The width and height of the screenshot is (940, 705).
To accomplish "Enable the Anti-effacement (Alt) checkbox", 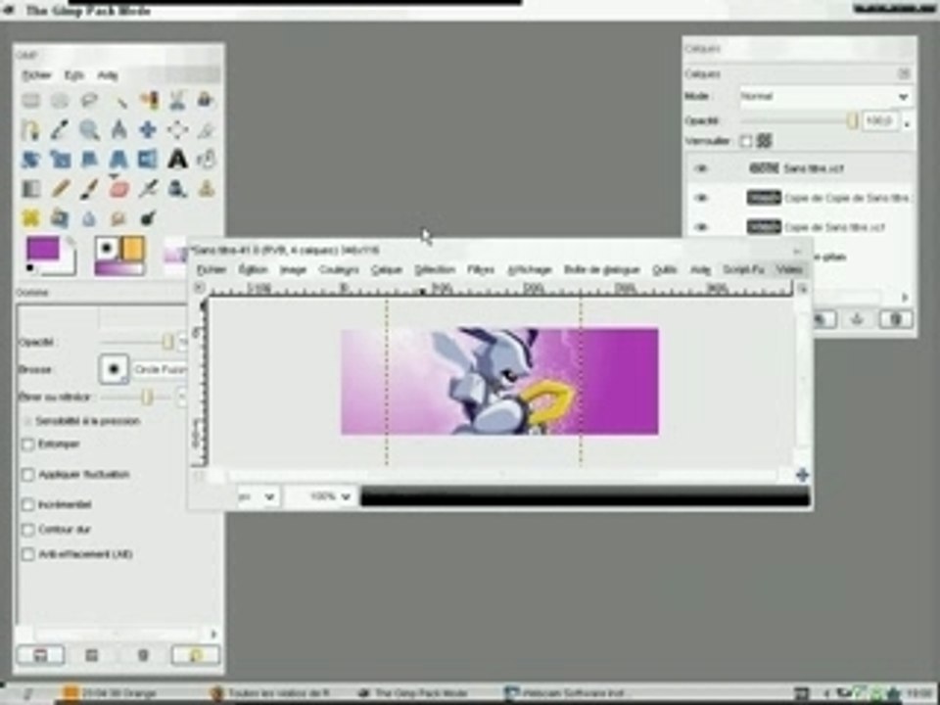I will pyautogui.click(x=27, y=554).
